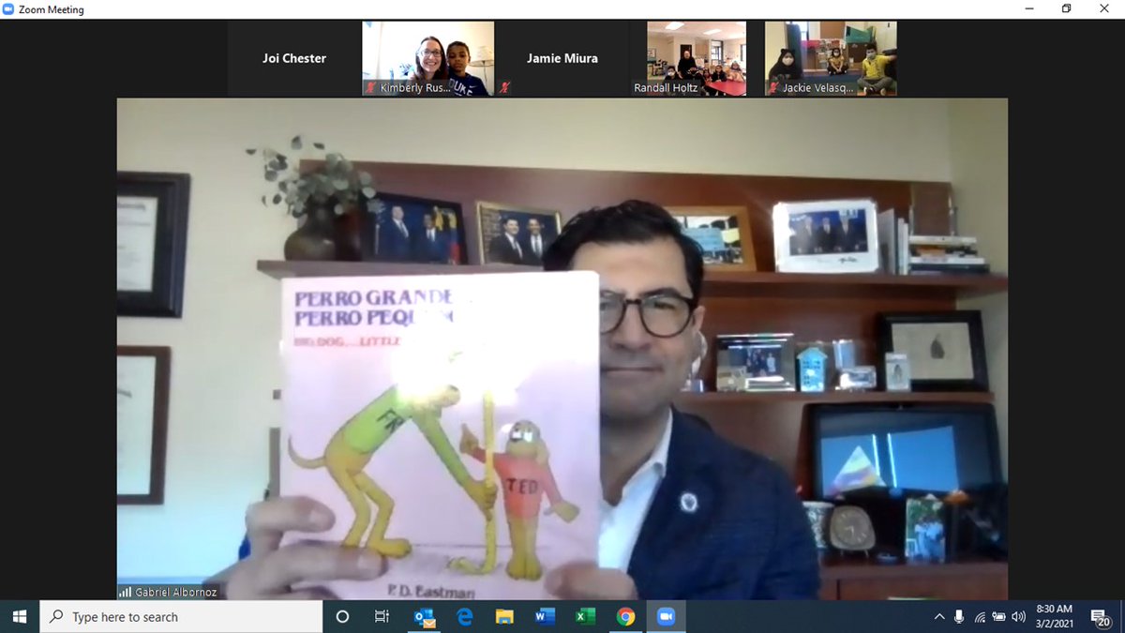The width and height of the screenshot is (1125, 633).
Task: Open Google Chrome from taskbar
Action: 625,616
